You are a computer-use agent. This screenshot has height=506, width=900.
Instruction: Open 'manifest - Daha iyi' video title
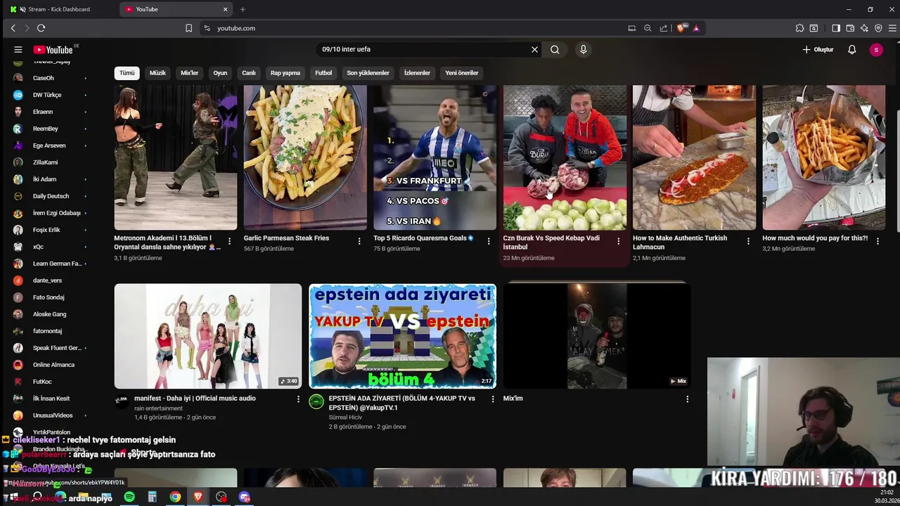195,398
